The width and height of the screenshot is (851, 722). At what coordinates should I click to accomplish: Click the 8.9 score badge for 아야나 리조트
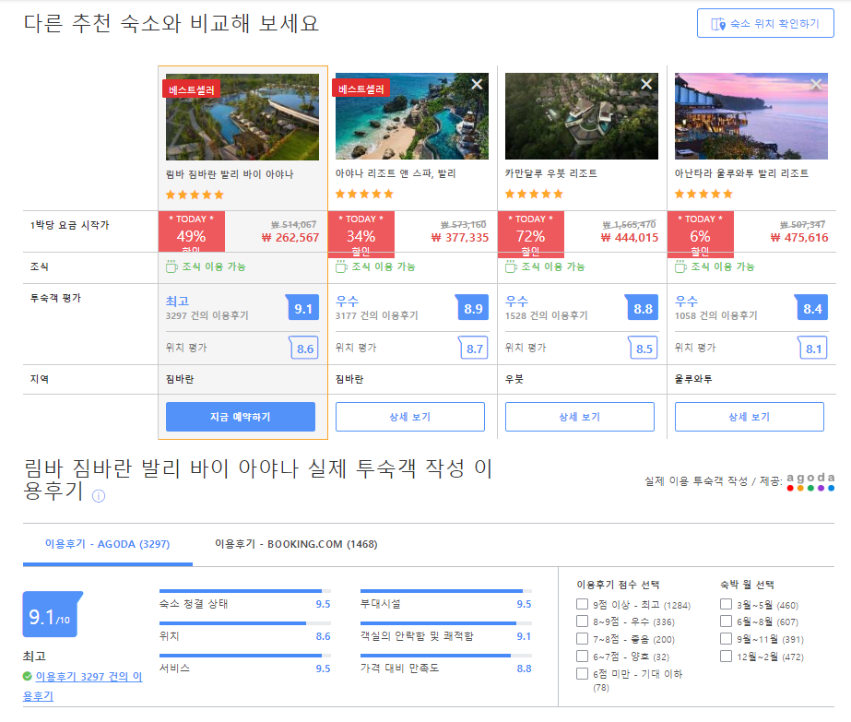[473, 308]
